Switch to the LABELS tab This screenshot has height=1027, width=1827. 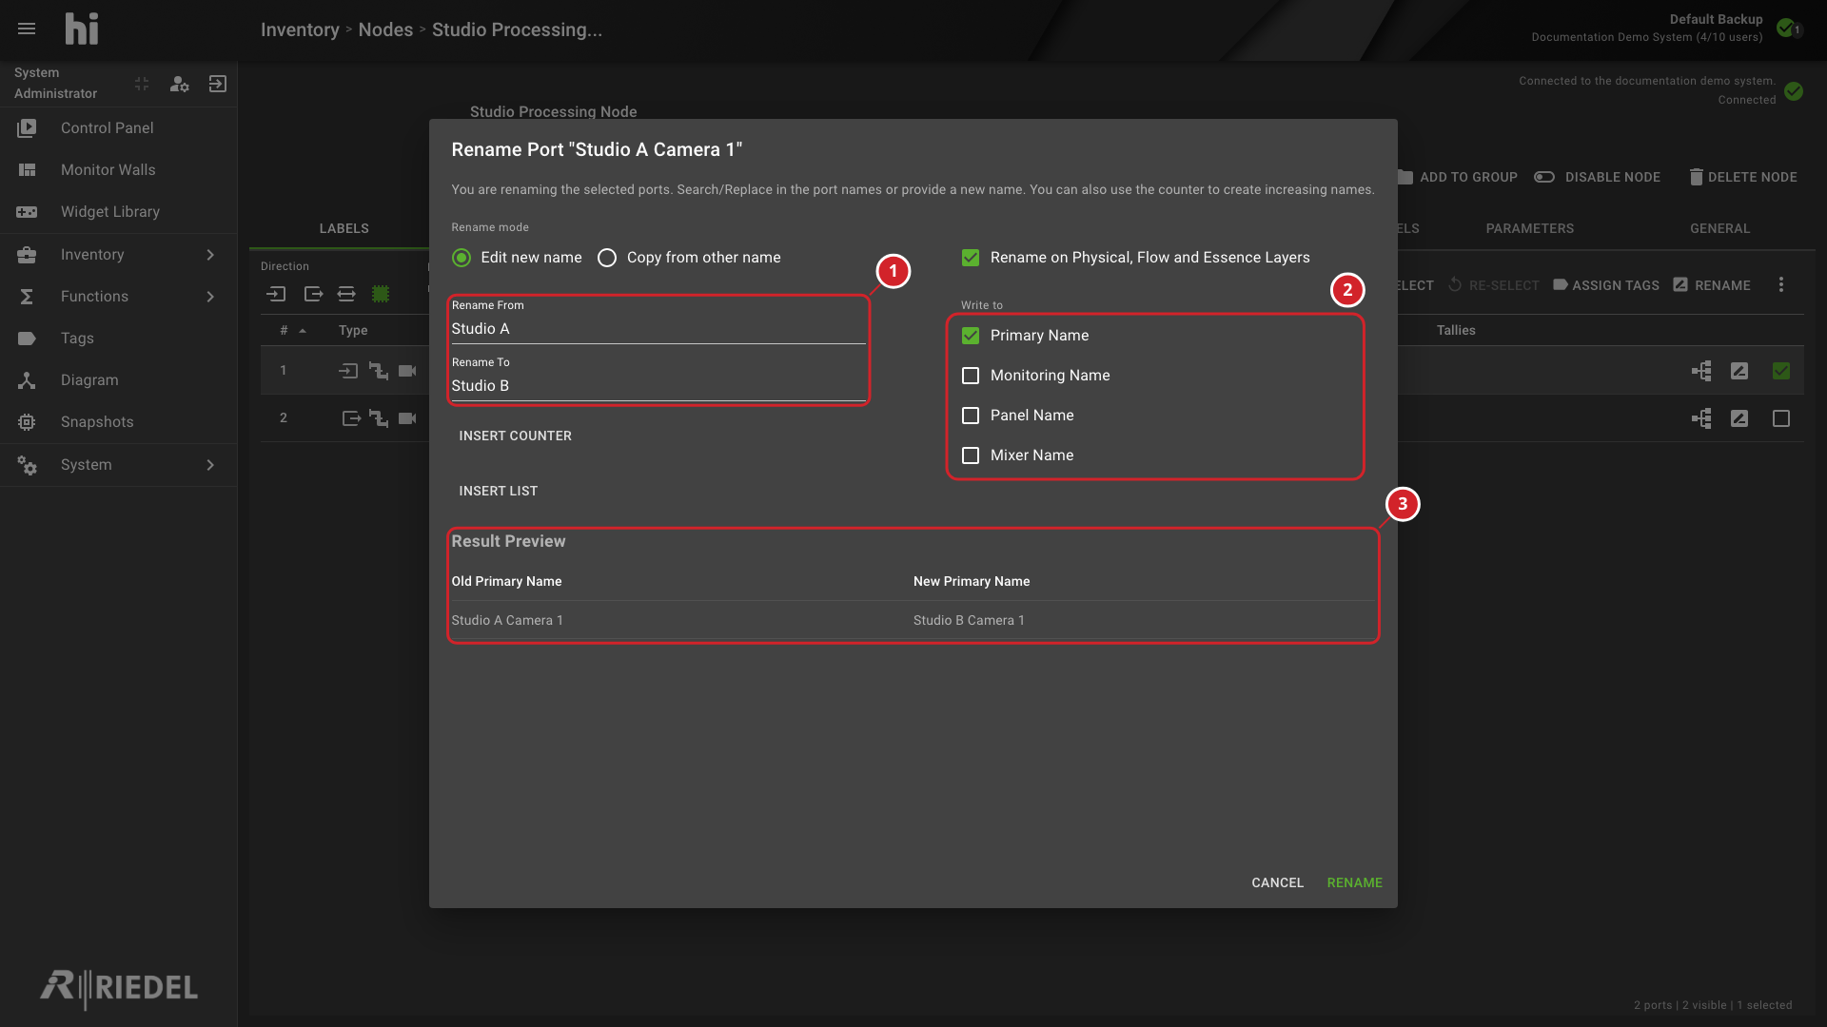click(344, 228)
